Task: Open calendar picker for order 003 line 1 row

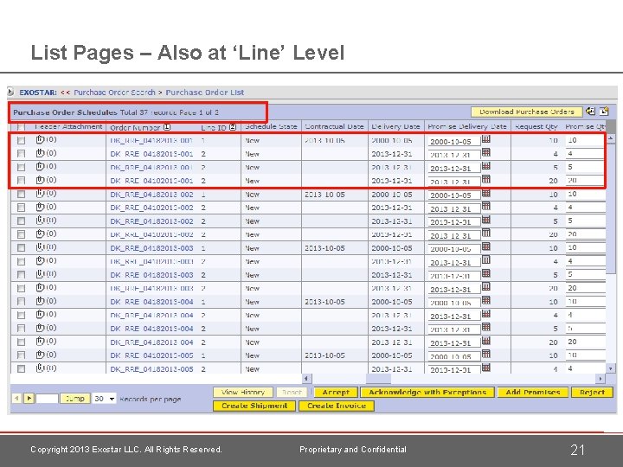Action: click(486, 246)
